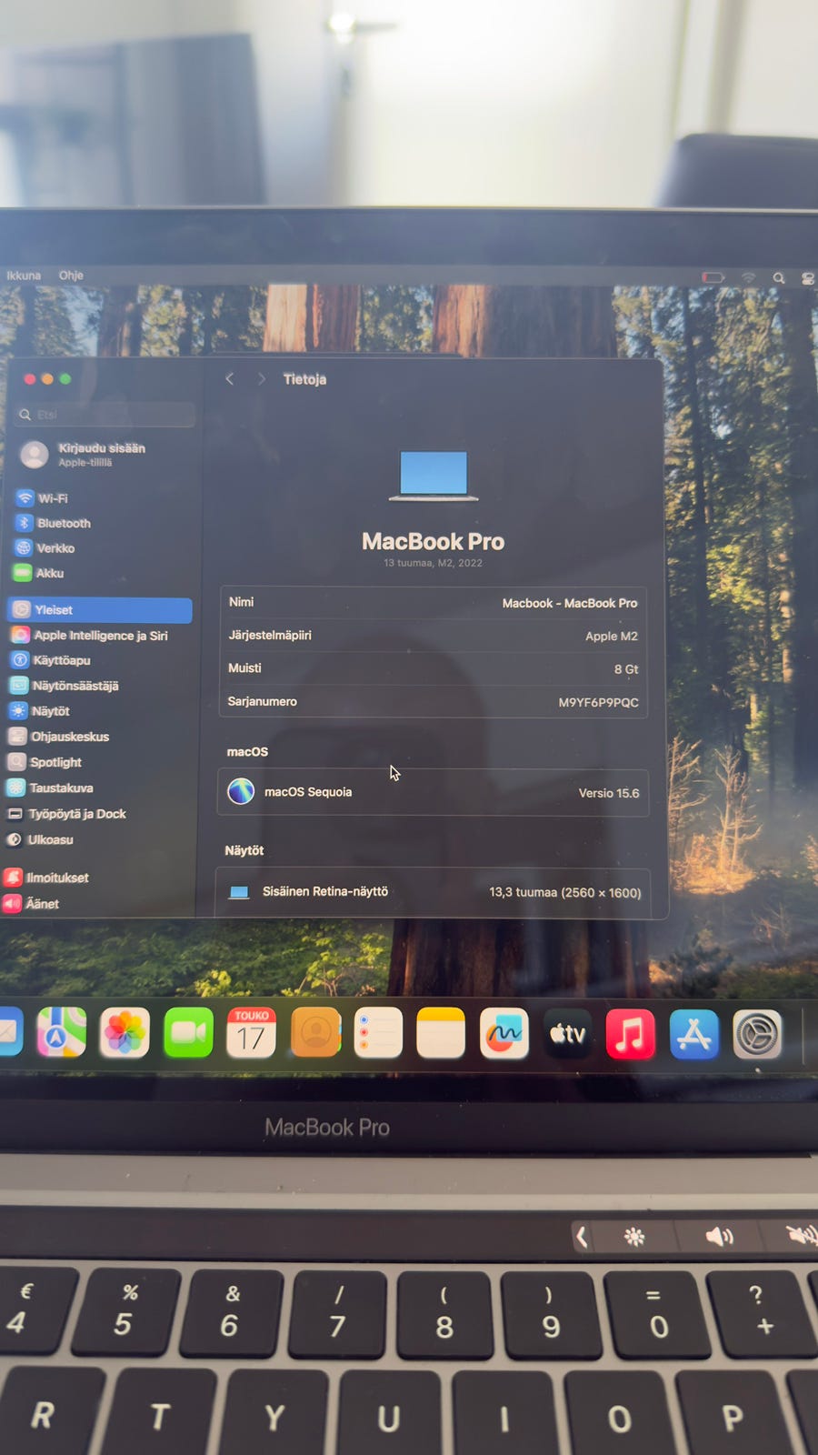This screenshot has height=1455, width=818.
Task: Open Apple Intelligence ja Siri settings
Action: coord(89,636)
